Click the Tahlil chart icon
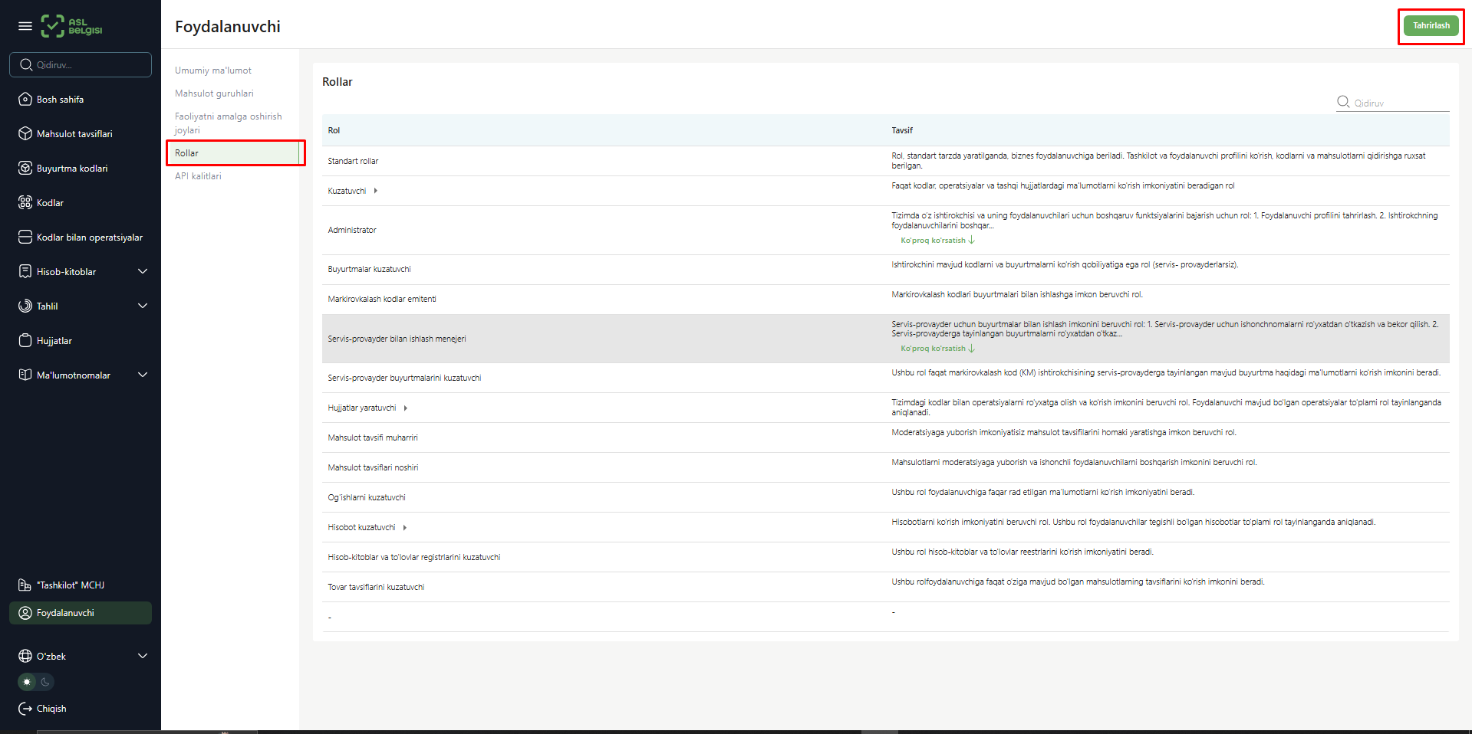 click(x=25, y=306)
